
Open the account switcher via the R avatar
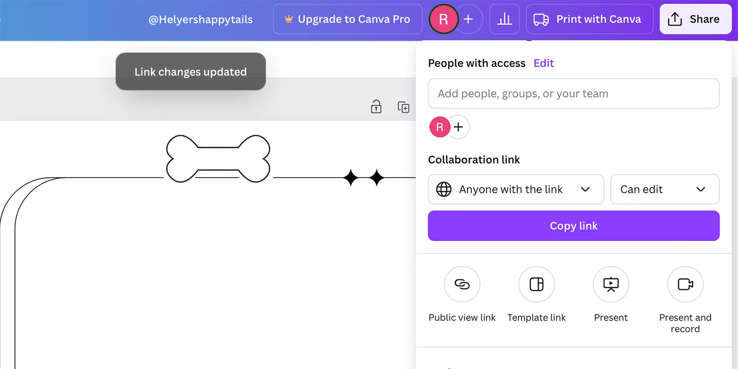tap(443, 19)
